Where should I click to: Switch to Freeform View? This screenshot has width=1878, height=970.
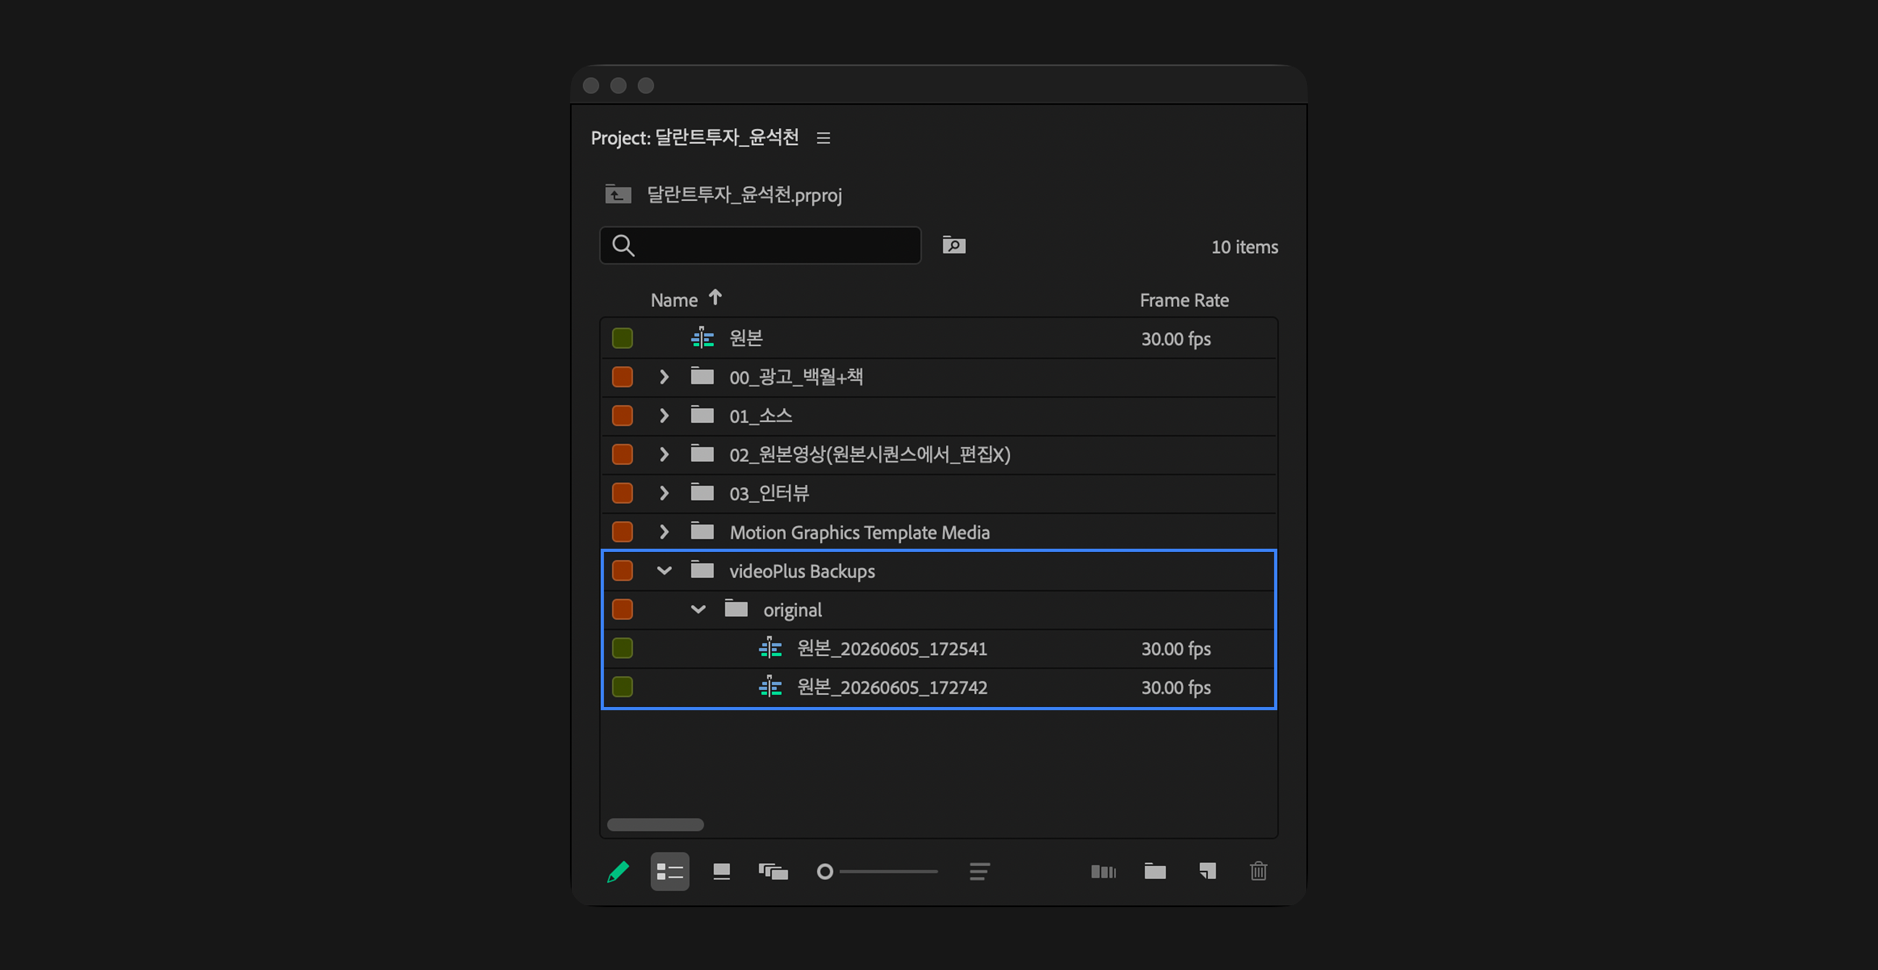[773, 872]
